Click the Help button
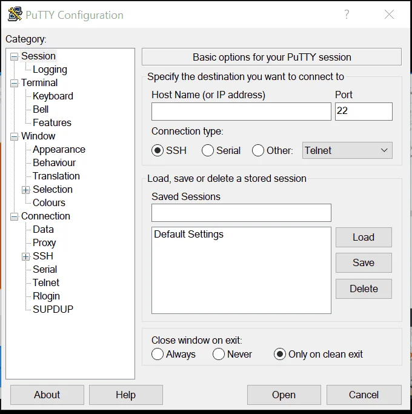The image size is (412, 414). click(126, 395)
